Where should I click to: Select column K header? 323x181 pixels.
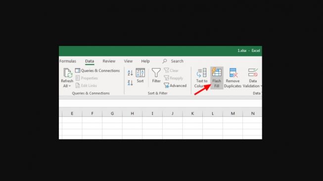192,113
